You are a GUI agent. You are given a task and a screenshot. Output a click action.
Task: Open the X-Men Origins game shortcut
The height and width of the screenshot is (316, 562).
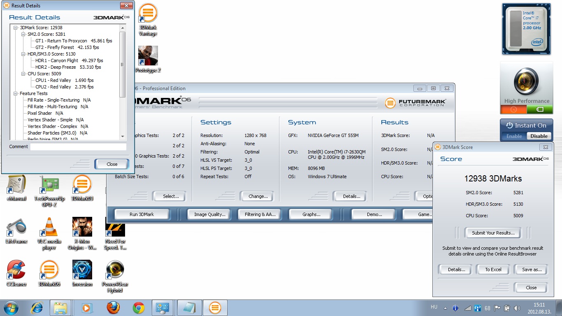click(82, 233)
